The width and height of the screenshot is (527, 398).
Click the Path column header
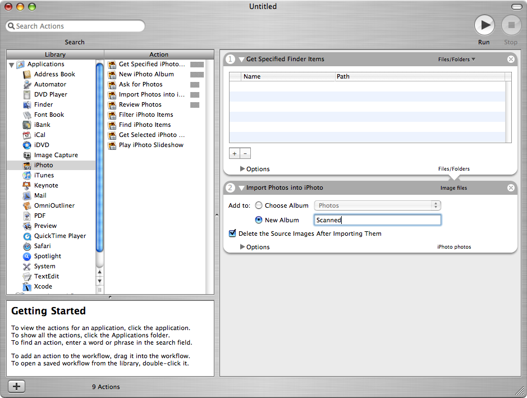(x=420, y=76)
